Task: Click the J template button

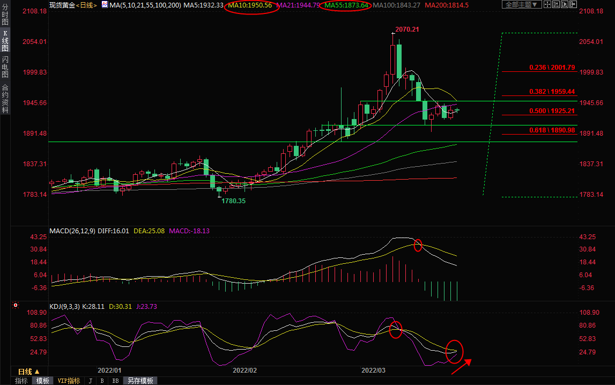Action: click(x=90, y=381)
